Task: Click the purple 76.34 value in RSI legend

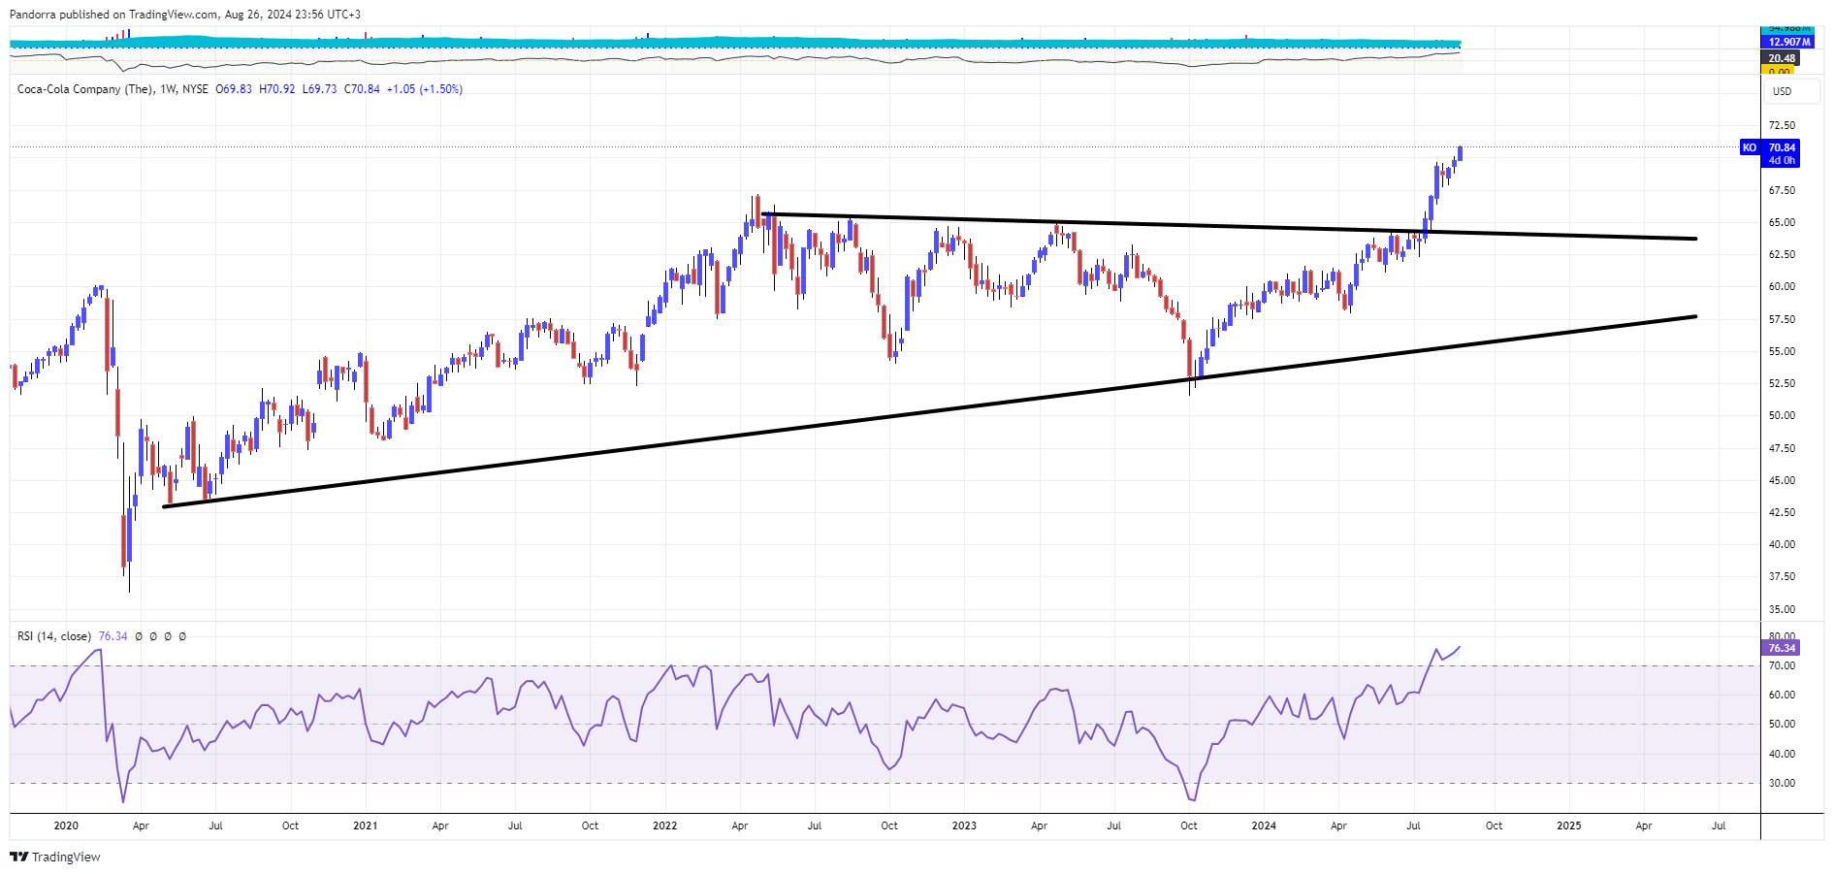Action: tap(113, 636)
